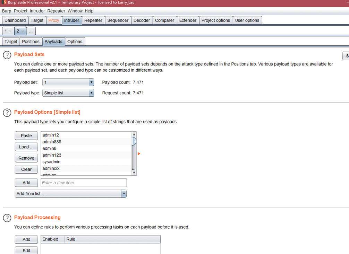Select payload admin12 in list

pos(86,135)
